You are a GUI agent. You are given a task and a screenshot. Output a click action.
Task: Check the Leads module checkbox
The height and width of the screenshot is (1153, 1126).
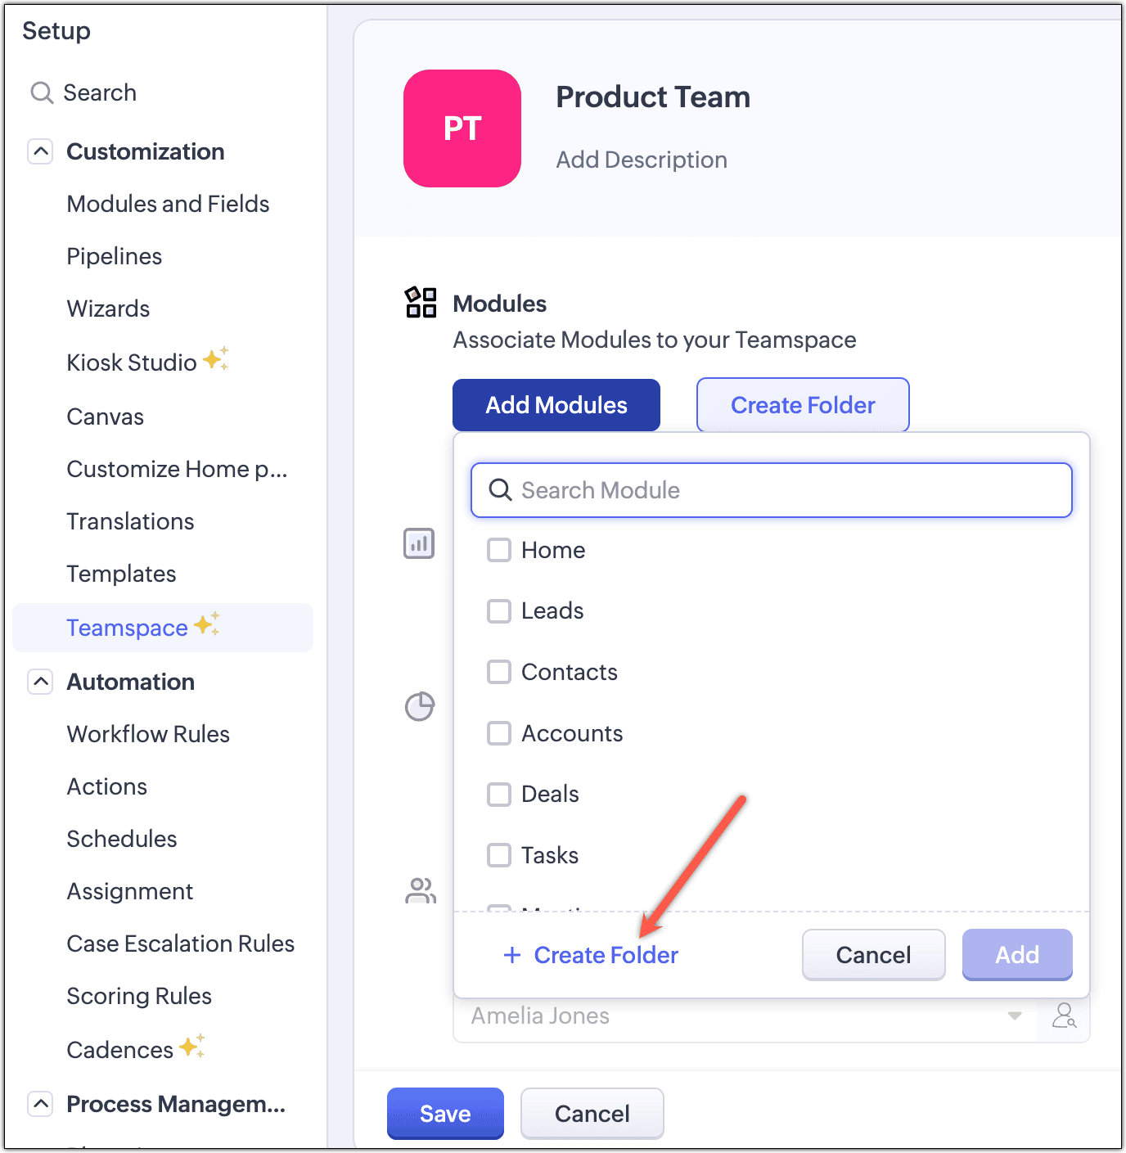499,611
